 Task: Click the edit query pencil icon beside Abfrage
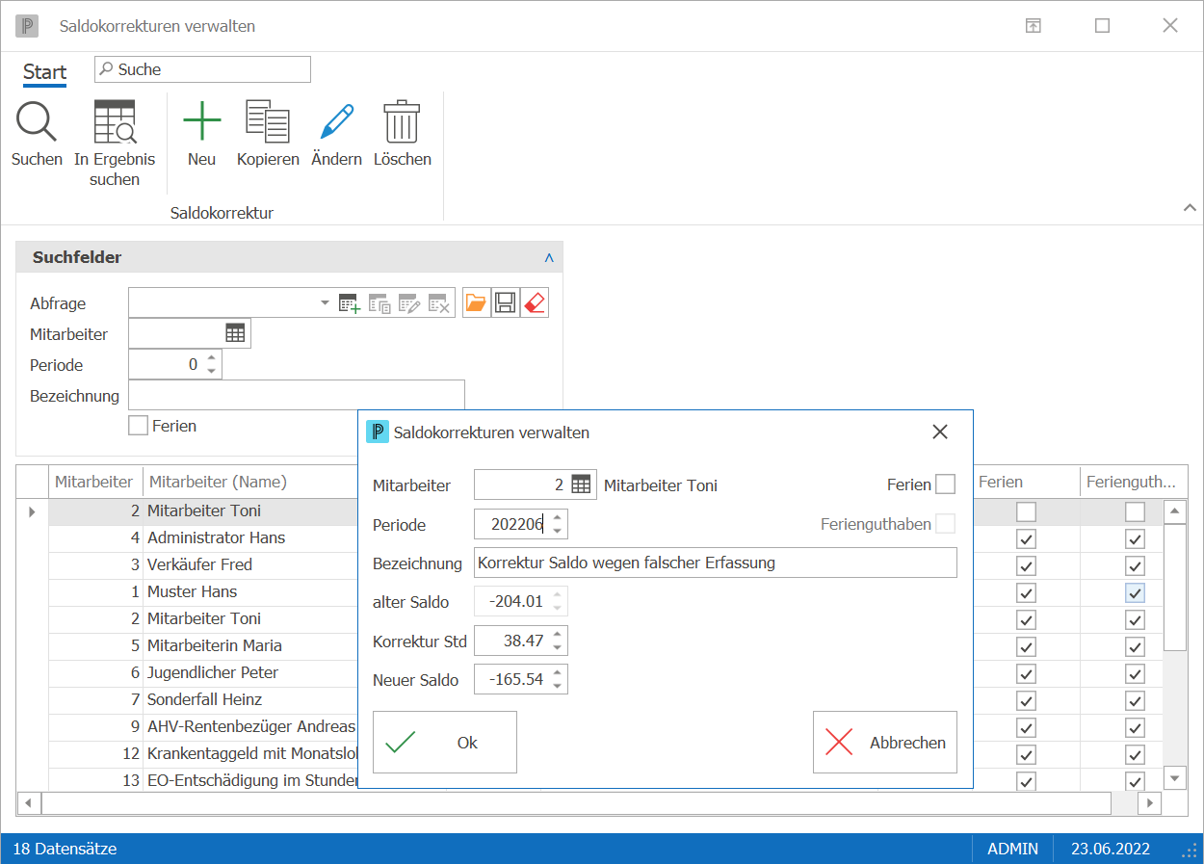[x=409, y=303]
